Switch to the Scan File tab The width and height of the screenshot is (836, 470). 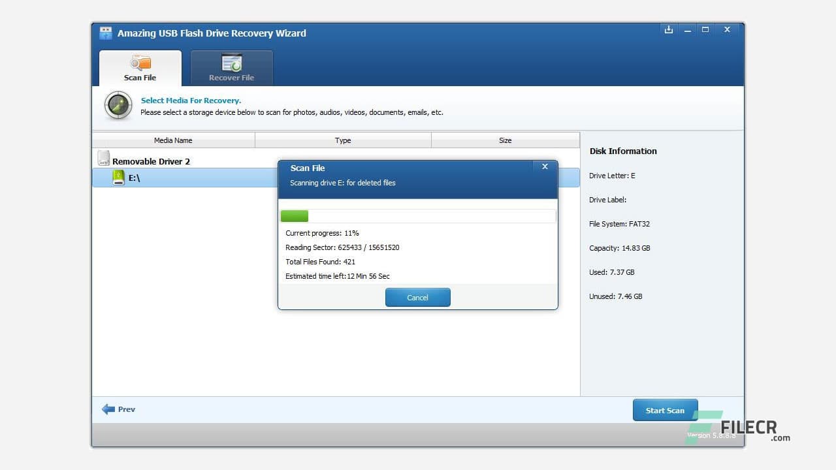click(x=140, y=68)
